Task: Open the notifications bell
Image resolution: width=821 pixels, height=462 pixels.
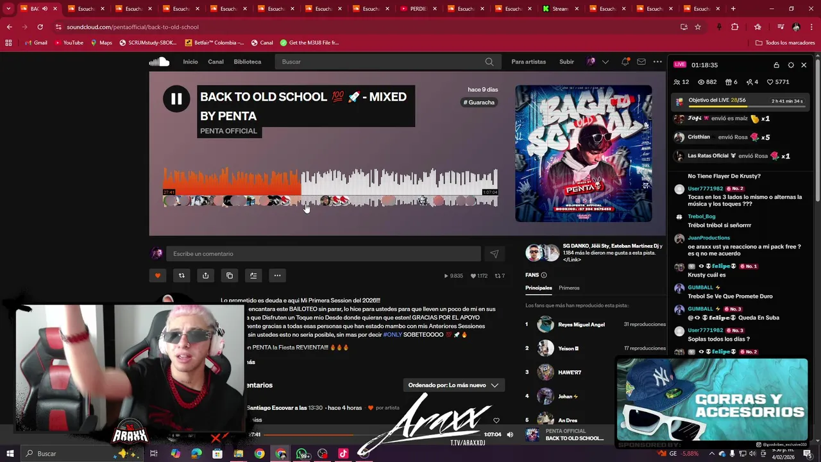Action: click(x=625, y=62)
